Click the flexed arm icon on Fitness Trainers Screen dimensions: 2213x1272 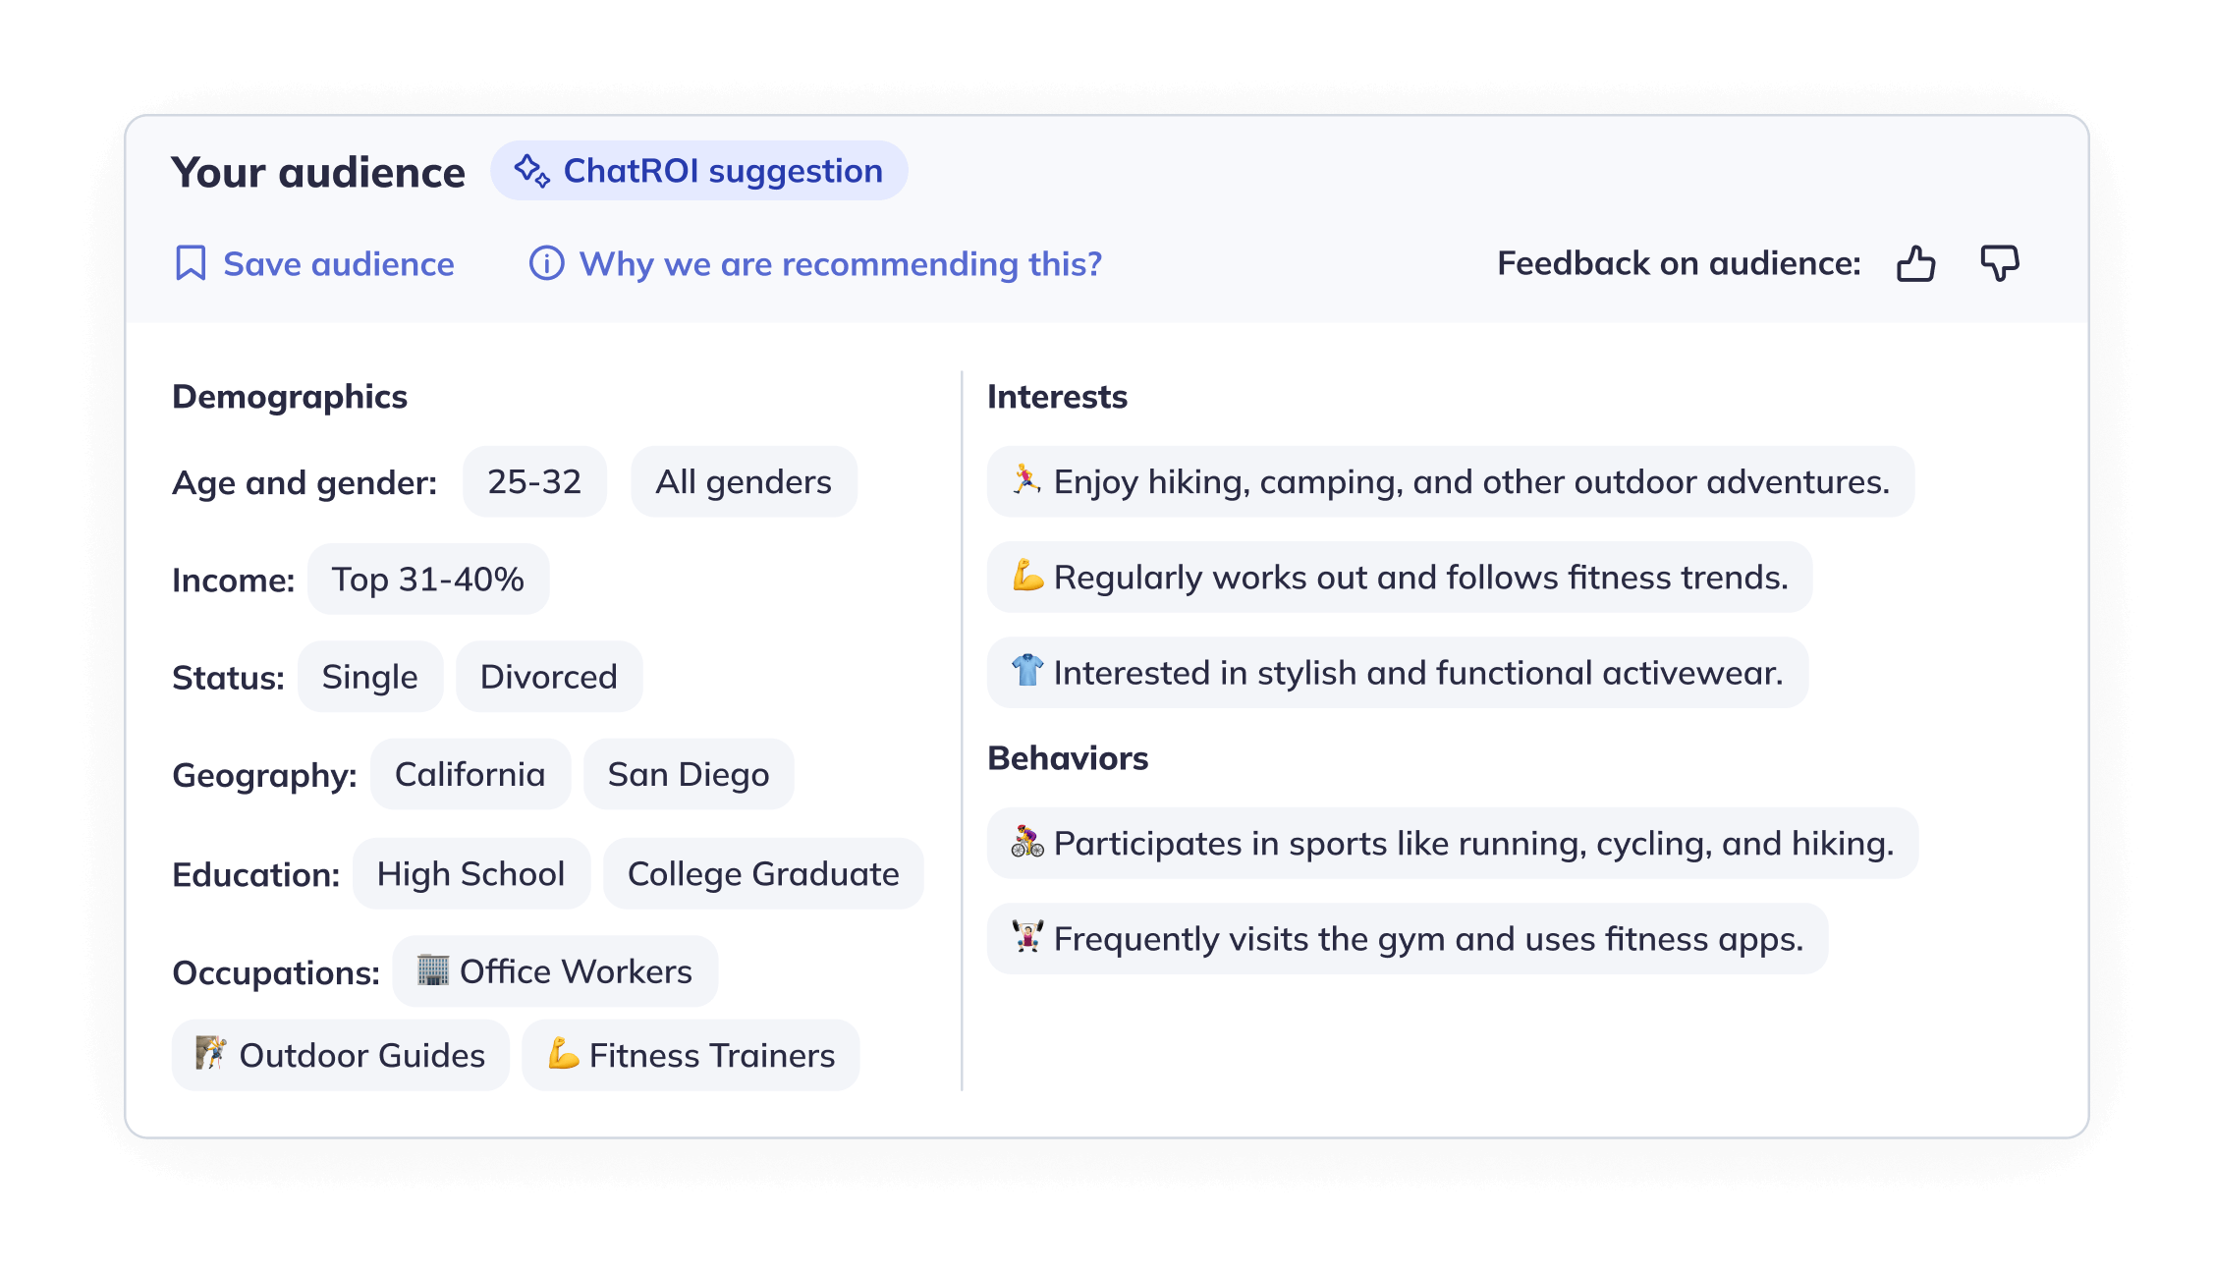coord(564,1053)
